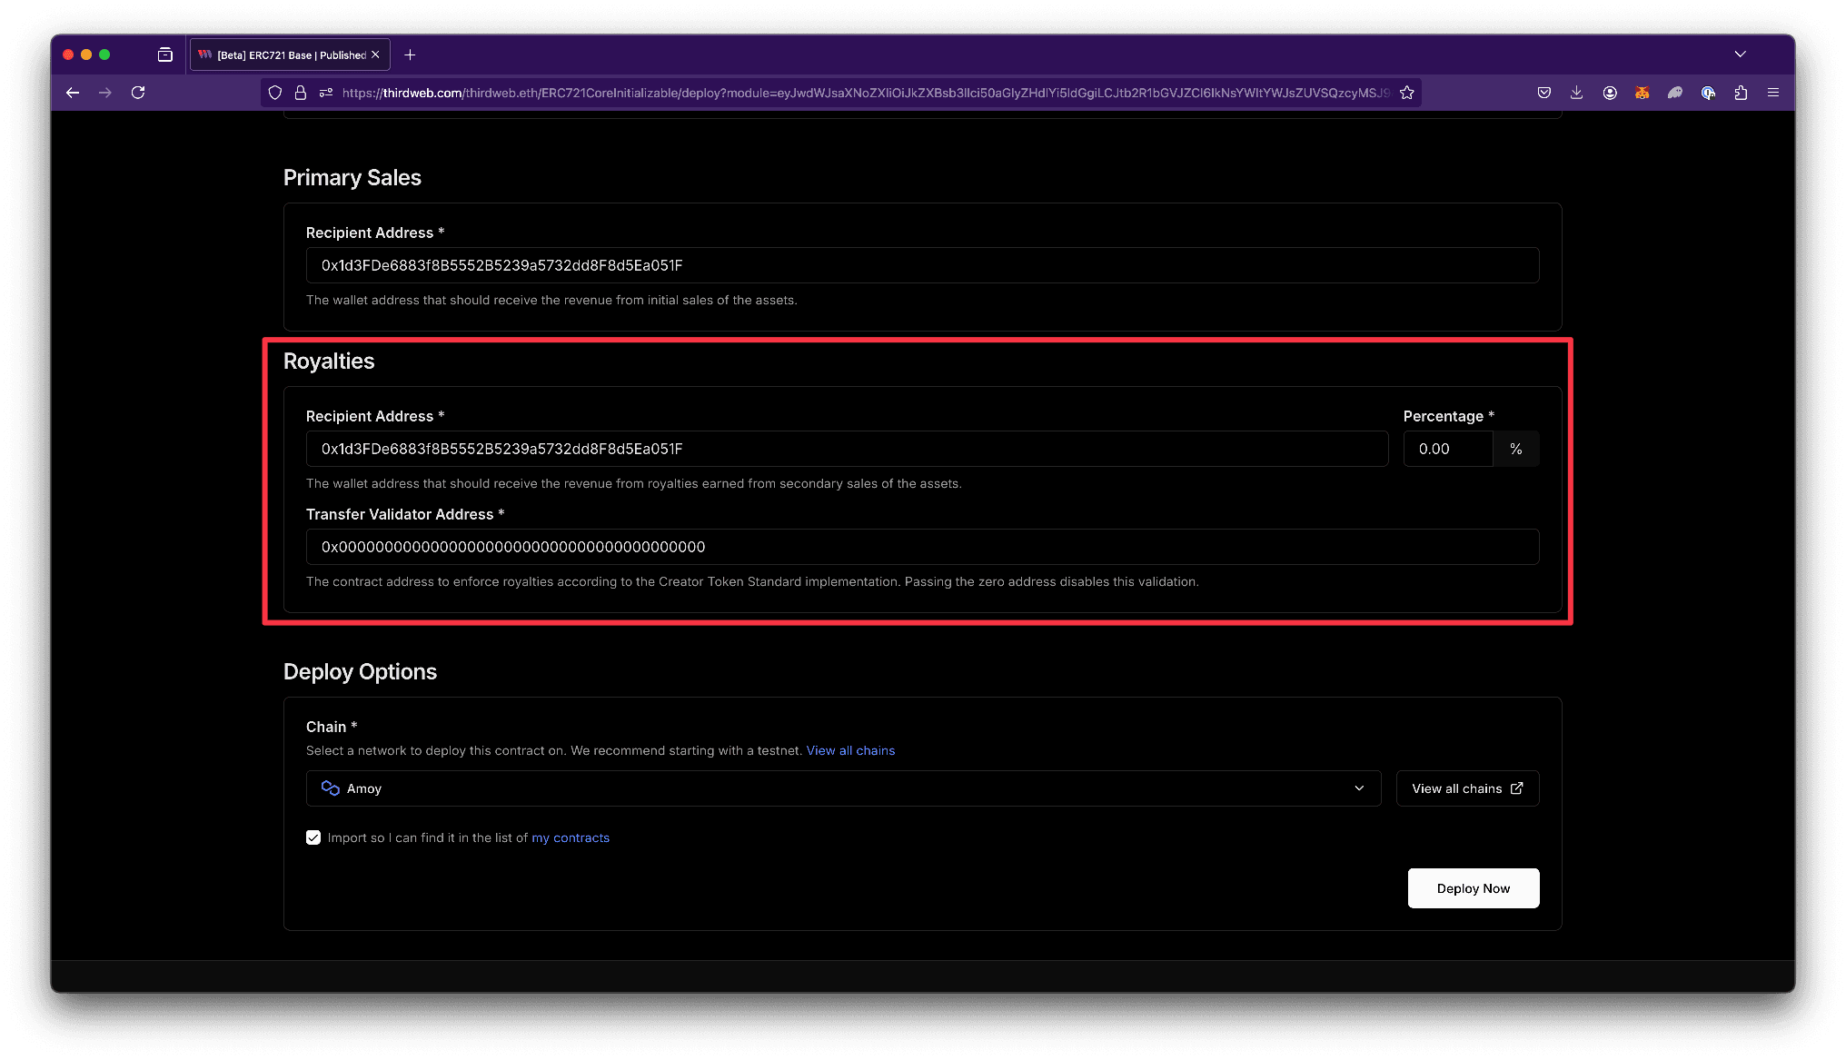Open the Firefox downloads panel
The width and height of the screenshot is (1846, 1060).
[x=1576, y=92]
